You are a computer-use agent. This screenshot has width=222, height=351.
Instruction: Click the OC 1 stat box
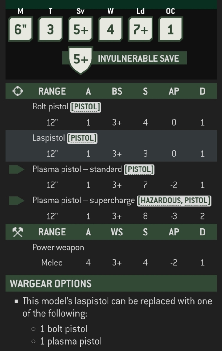coord(170,29)
